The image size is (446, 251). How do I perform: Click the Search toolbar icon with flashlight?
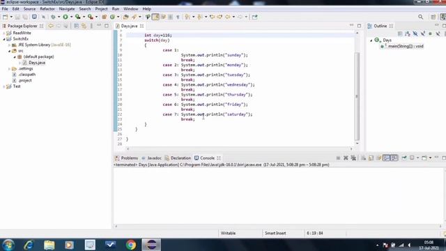point(134,17)
